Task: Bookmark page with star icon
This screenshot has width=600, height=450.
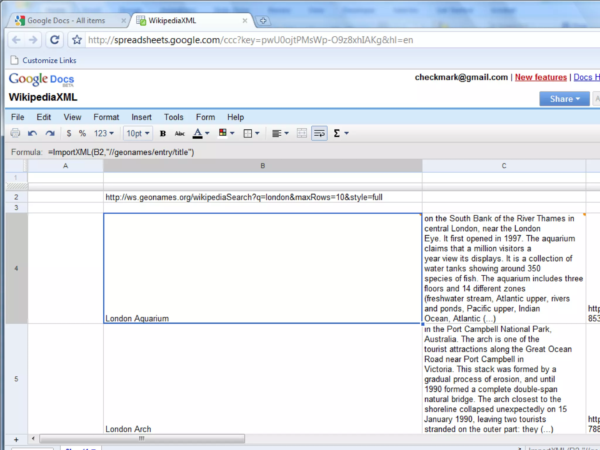Action: coord(77,40)
